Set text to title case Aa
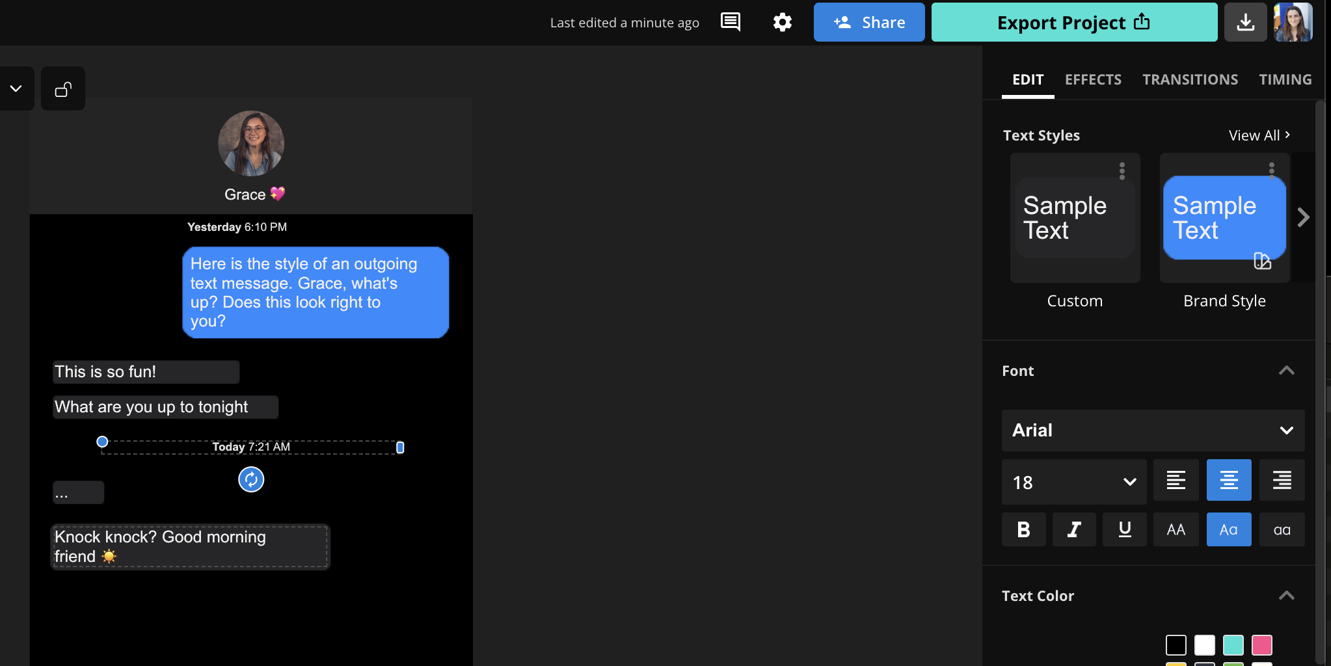Image resolution: width=1331 pixels, height=666 pixels. click(1229, 529)
